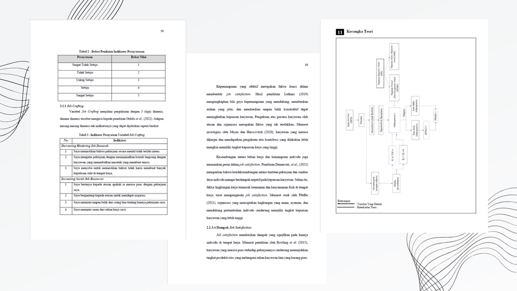Click paragraph starting 'Keseimbangan antara beban kerja'

click(x=257, y=188)
